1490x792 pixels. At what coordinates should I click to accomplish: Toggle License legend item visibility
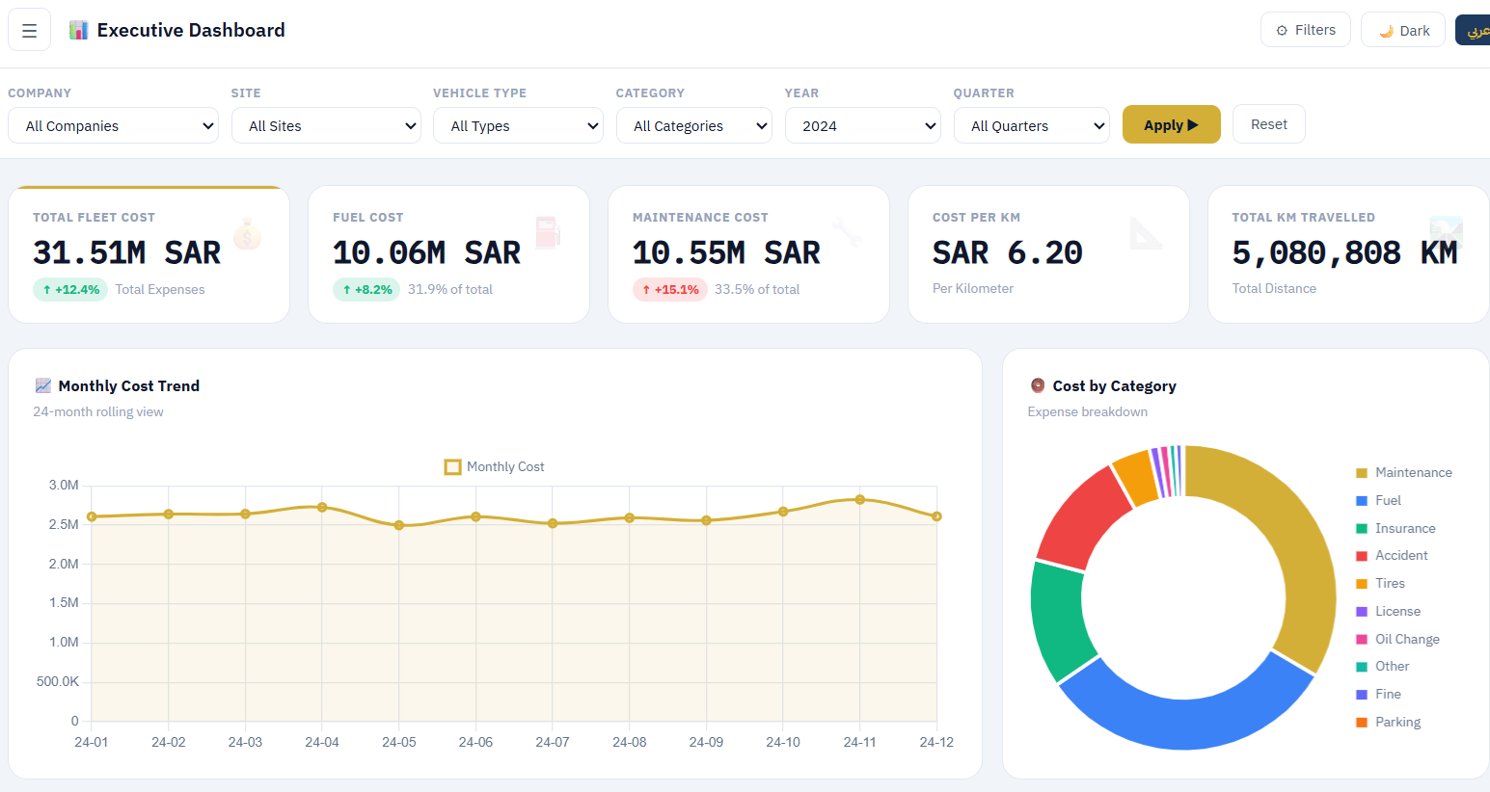point(1388,611)
